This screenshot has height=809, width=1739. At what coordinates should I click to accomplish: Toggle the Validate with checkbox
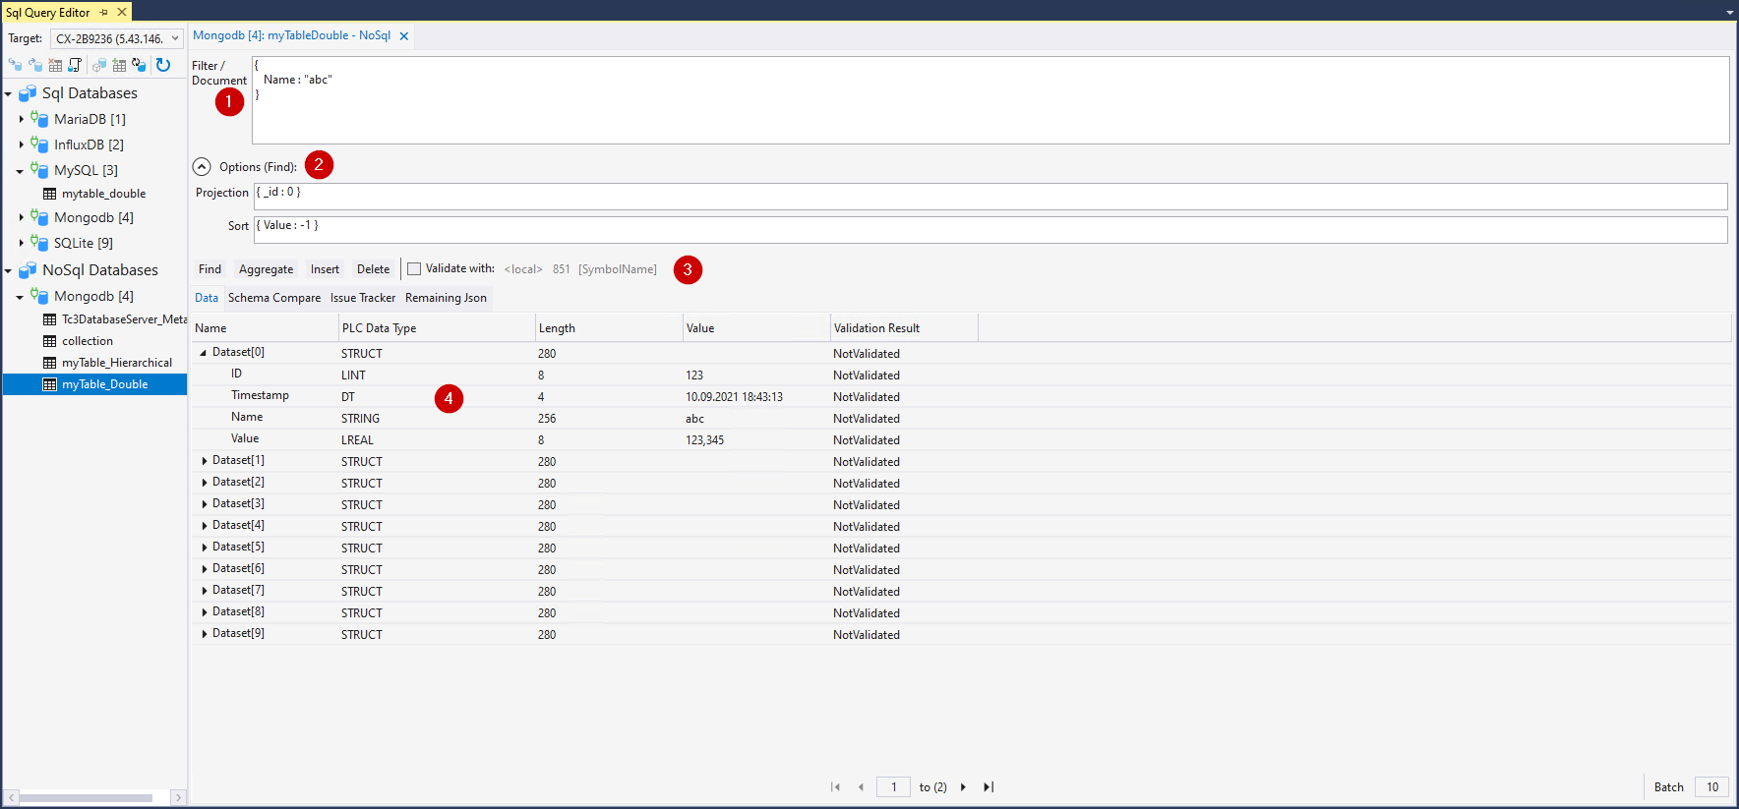414,269
